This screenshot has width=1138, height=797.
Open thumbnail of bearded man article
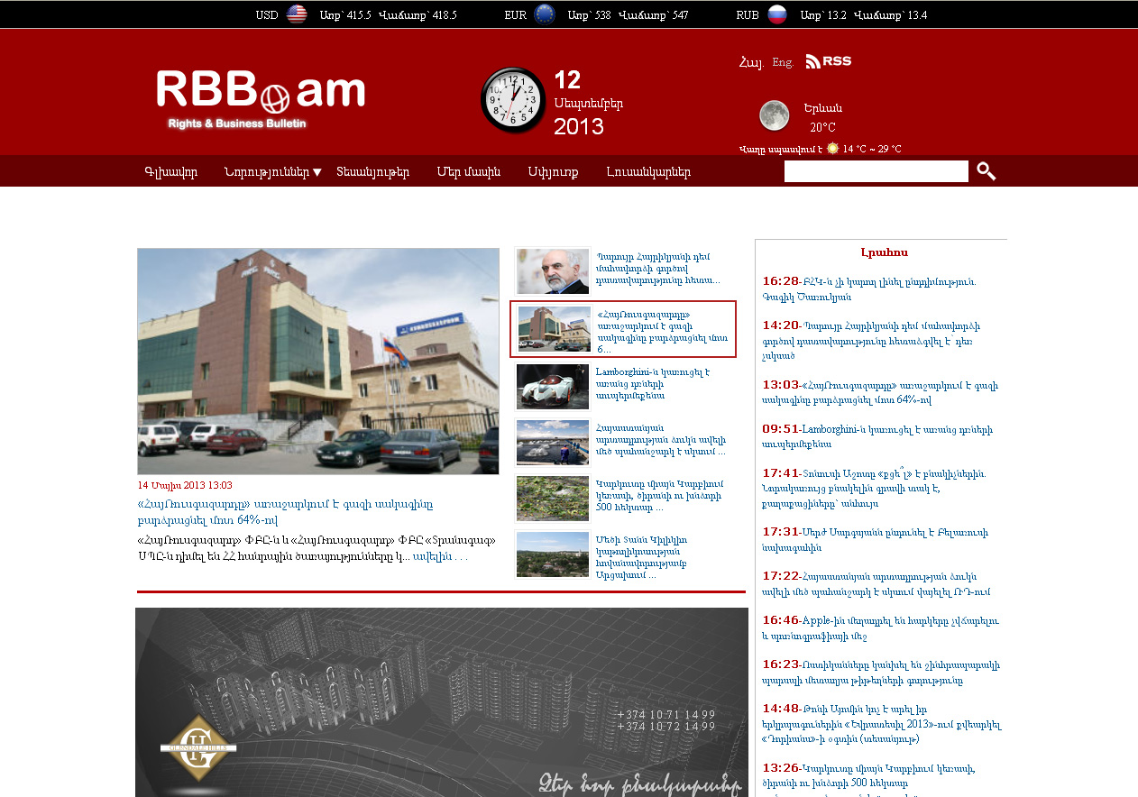point(553,271)
